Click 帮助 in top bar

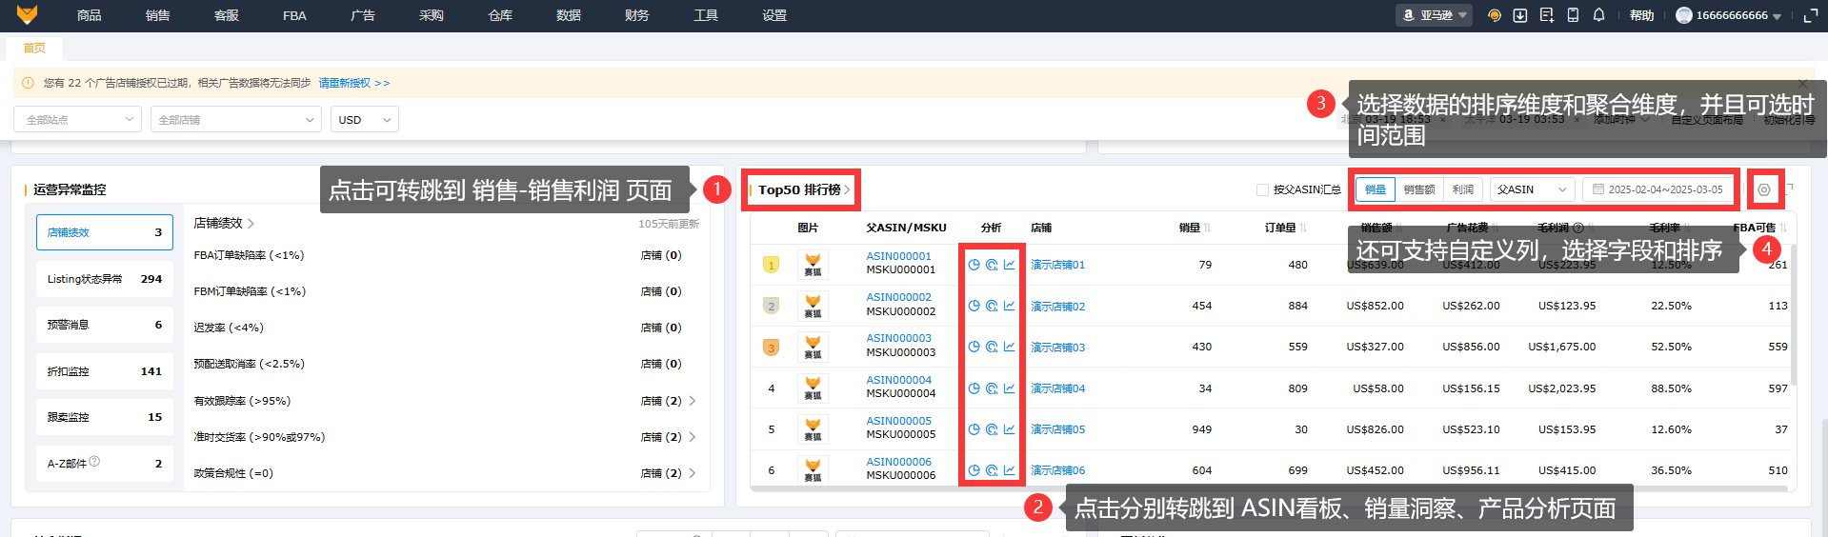point(1641,15)
